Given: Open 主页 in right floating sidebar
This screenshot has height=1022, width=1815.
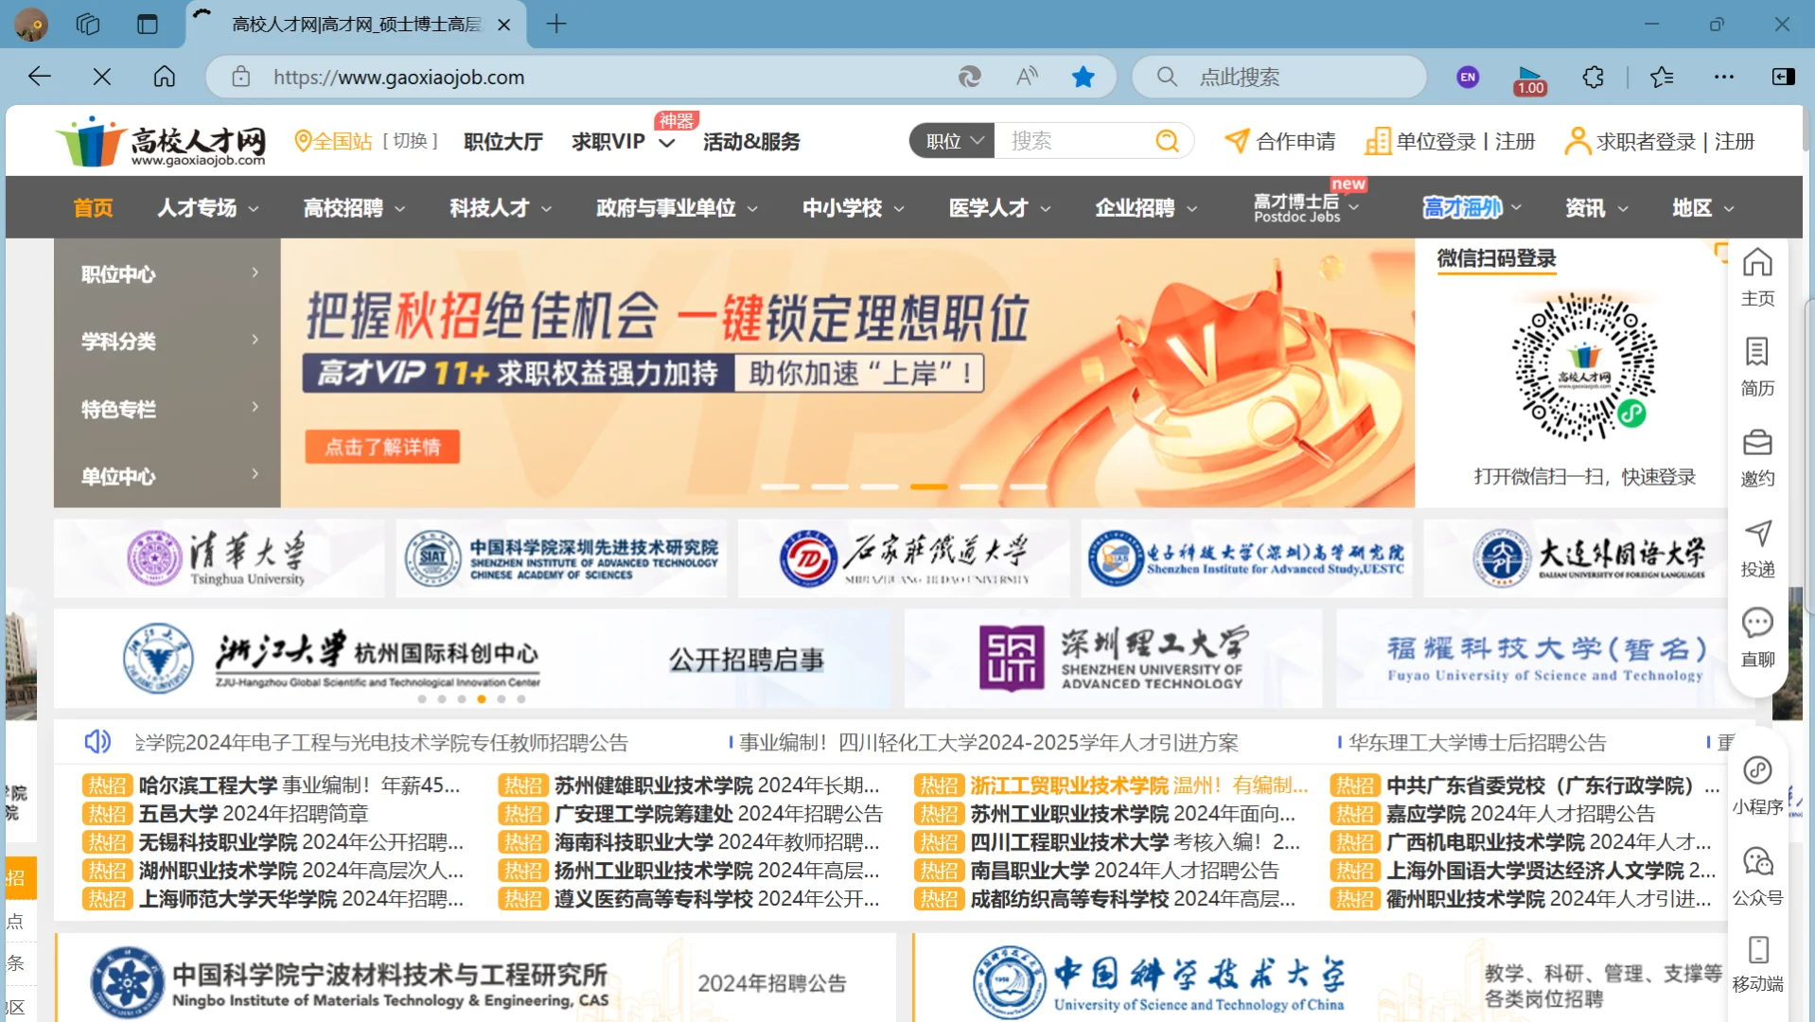Looking at the screenshot, I should coord(1757,277).
